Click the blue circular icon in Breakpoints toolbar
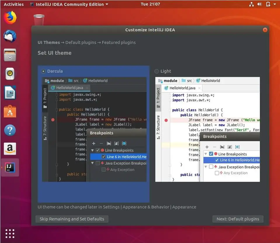280x243 pixels. (124, 143)
